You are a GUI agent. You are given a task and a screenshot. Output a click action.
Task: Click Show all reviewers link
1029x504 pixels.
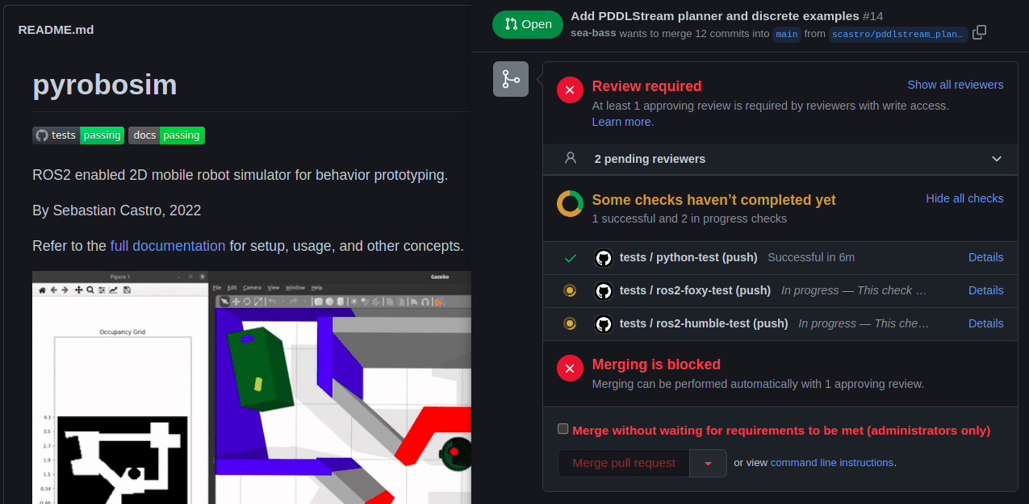pyautogui.click(x=956, y=85)
